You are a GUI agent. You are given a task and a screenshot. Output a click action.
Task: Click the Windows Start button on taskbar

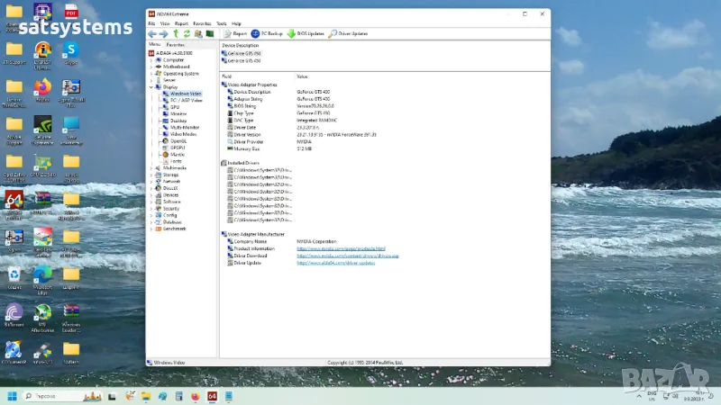pyautogui.click(x=13, y=395)
